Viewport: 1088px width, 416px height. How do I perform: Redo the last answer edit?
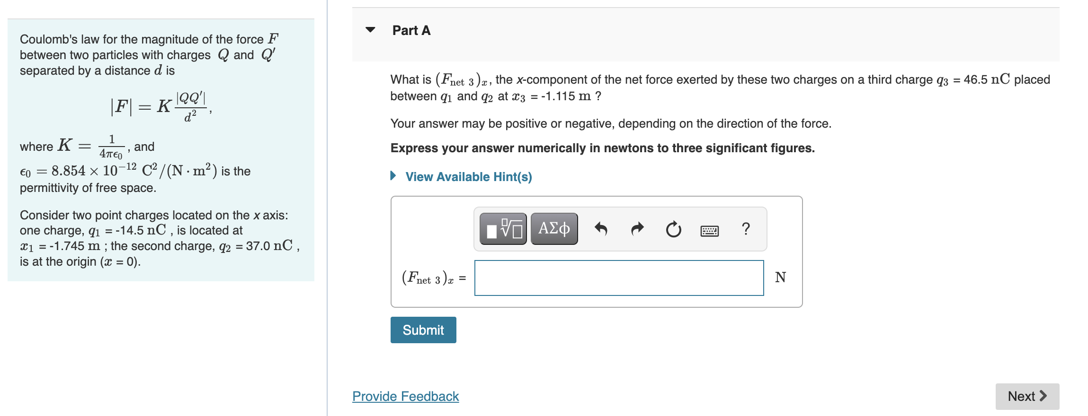(x=637, y=229)
